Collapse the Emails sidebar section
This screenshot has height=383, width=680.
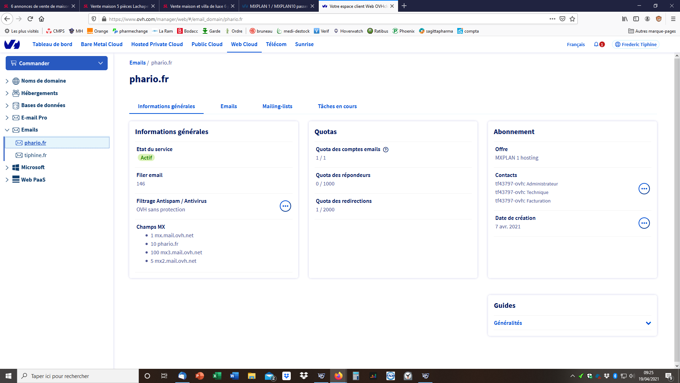click(x=7, y=130)
